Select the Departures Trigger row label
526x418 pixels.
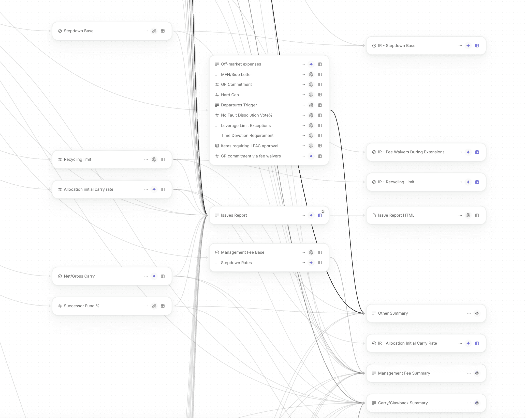point(239,105)
